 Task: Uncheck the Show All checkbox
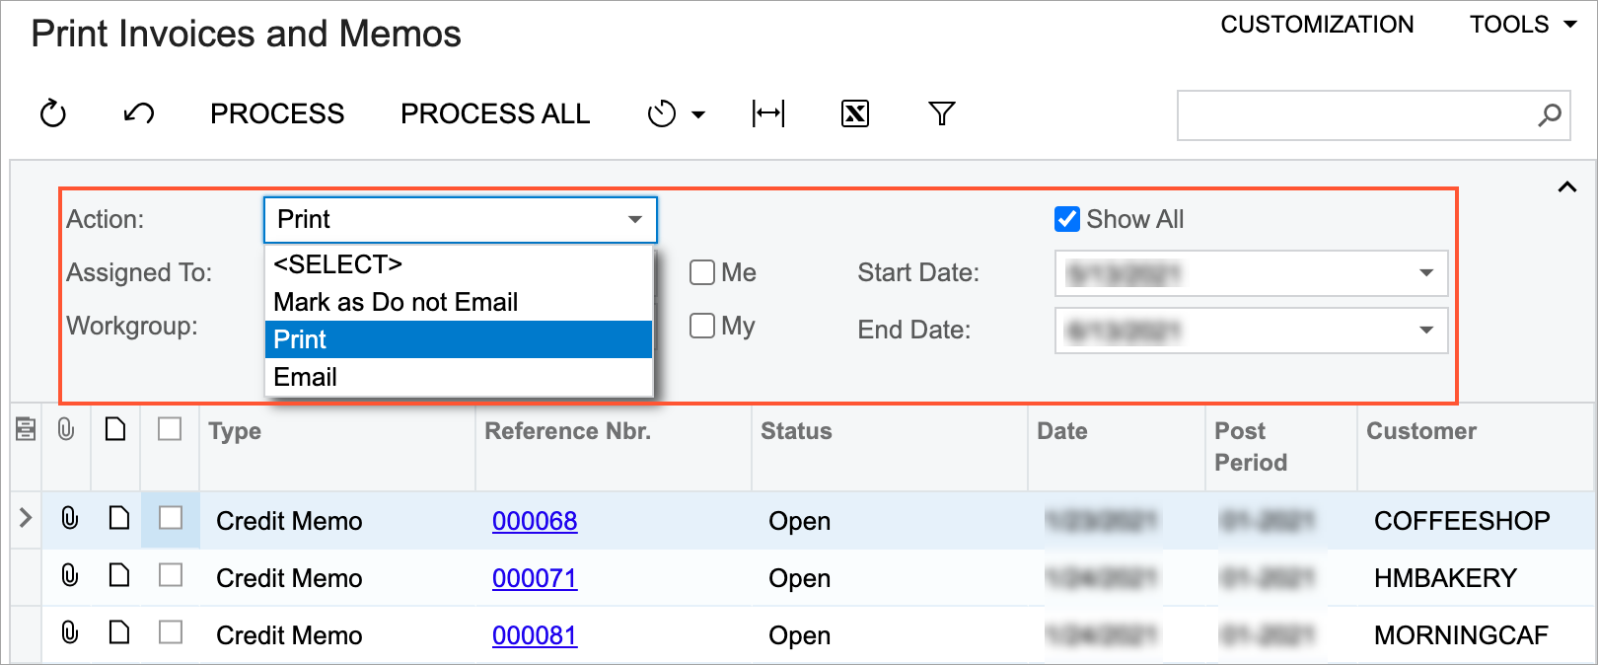[x=1066, y=219]
